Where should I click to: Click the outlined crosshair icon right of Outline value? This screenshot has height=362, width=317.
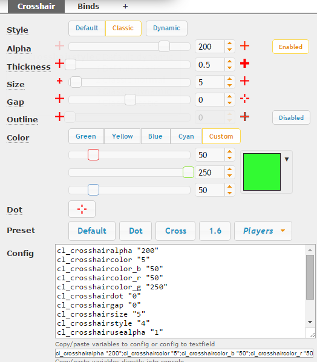tap(244, 117)
